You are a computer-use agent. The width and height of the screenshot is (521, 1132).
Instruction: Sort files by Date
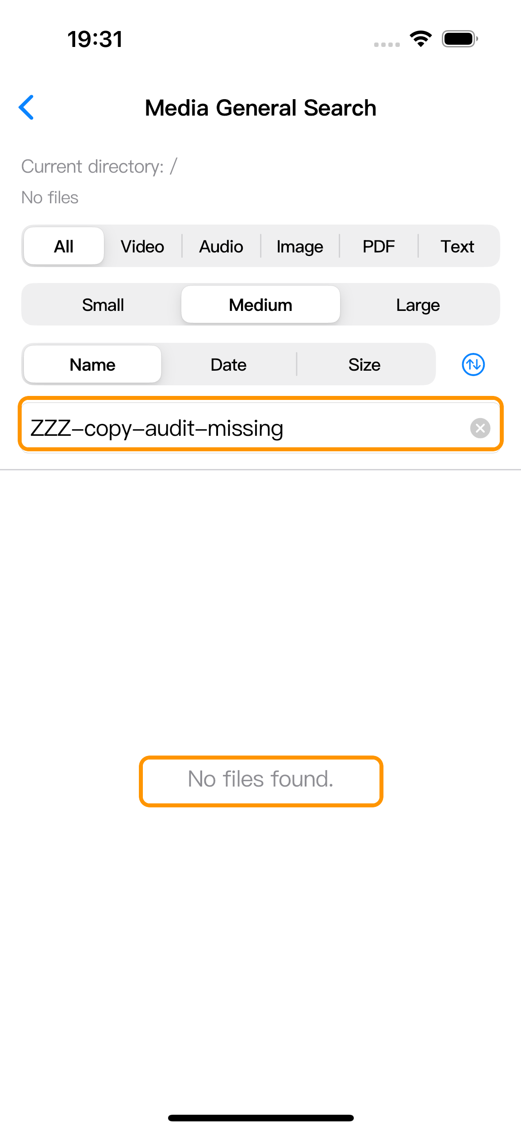229,364
